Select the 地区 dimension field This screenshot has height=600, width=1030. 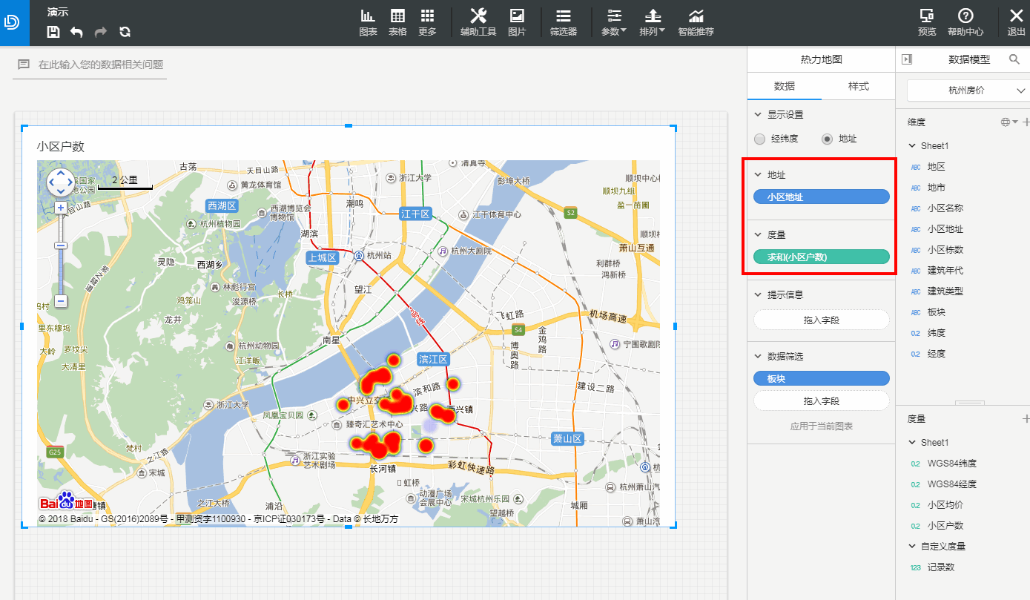click(x=936, y=167)
